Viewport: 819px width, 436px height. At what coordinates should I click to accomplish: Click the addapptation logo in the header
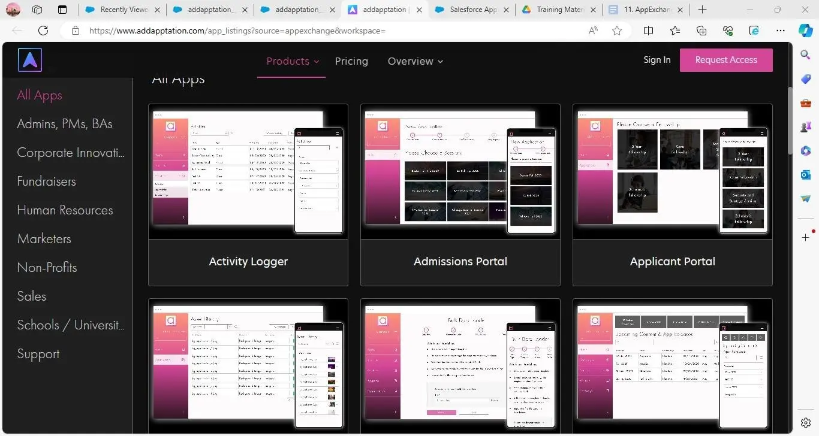click(29, 60)
